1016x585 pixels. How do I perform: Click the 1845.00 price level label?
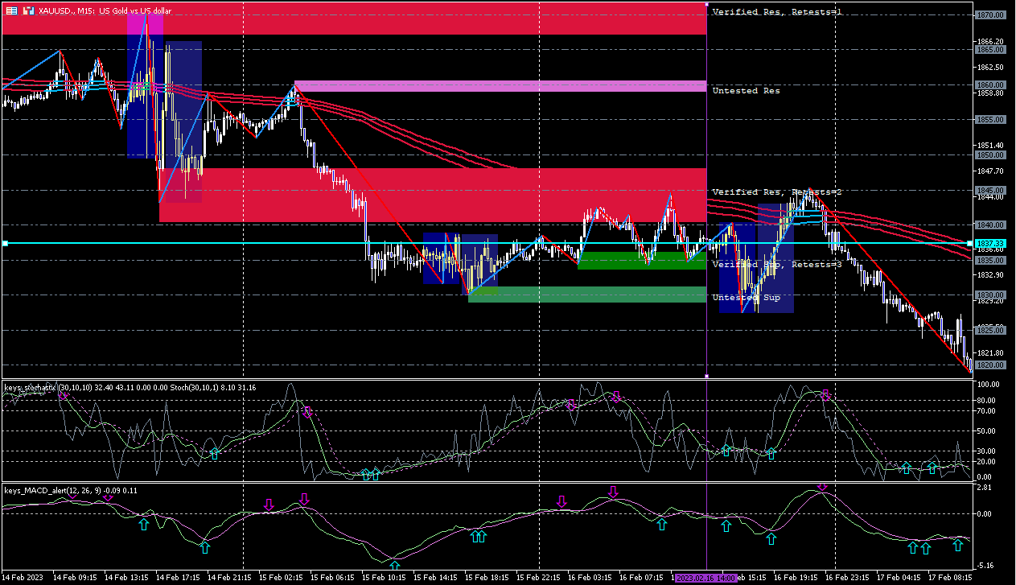tap(990, 190)
